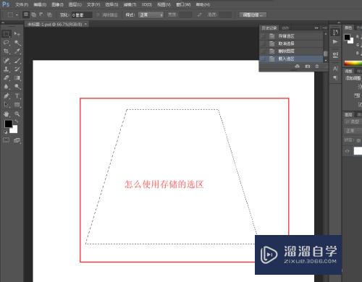Select the Quick Selection tool
The width and height of the screenshot is (362, 282).
pyautogui.click(x=17, y=43)
